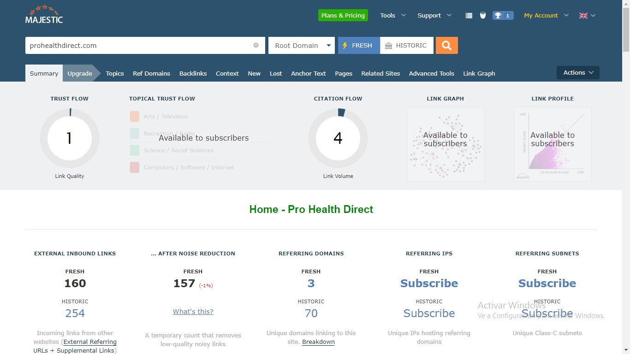Open the referring domains Breakdown link
The width and height of the screenshot is (630, 354).
[x=318, y=342]
